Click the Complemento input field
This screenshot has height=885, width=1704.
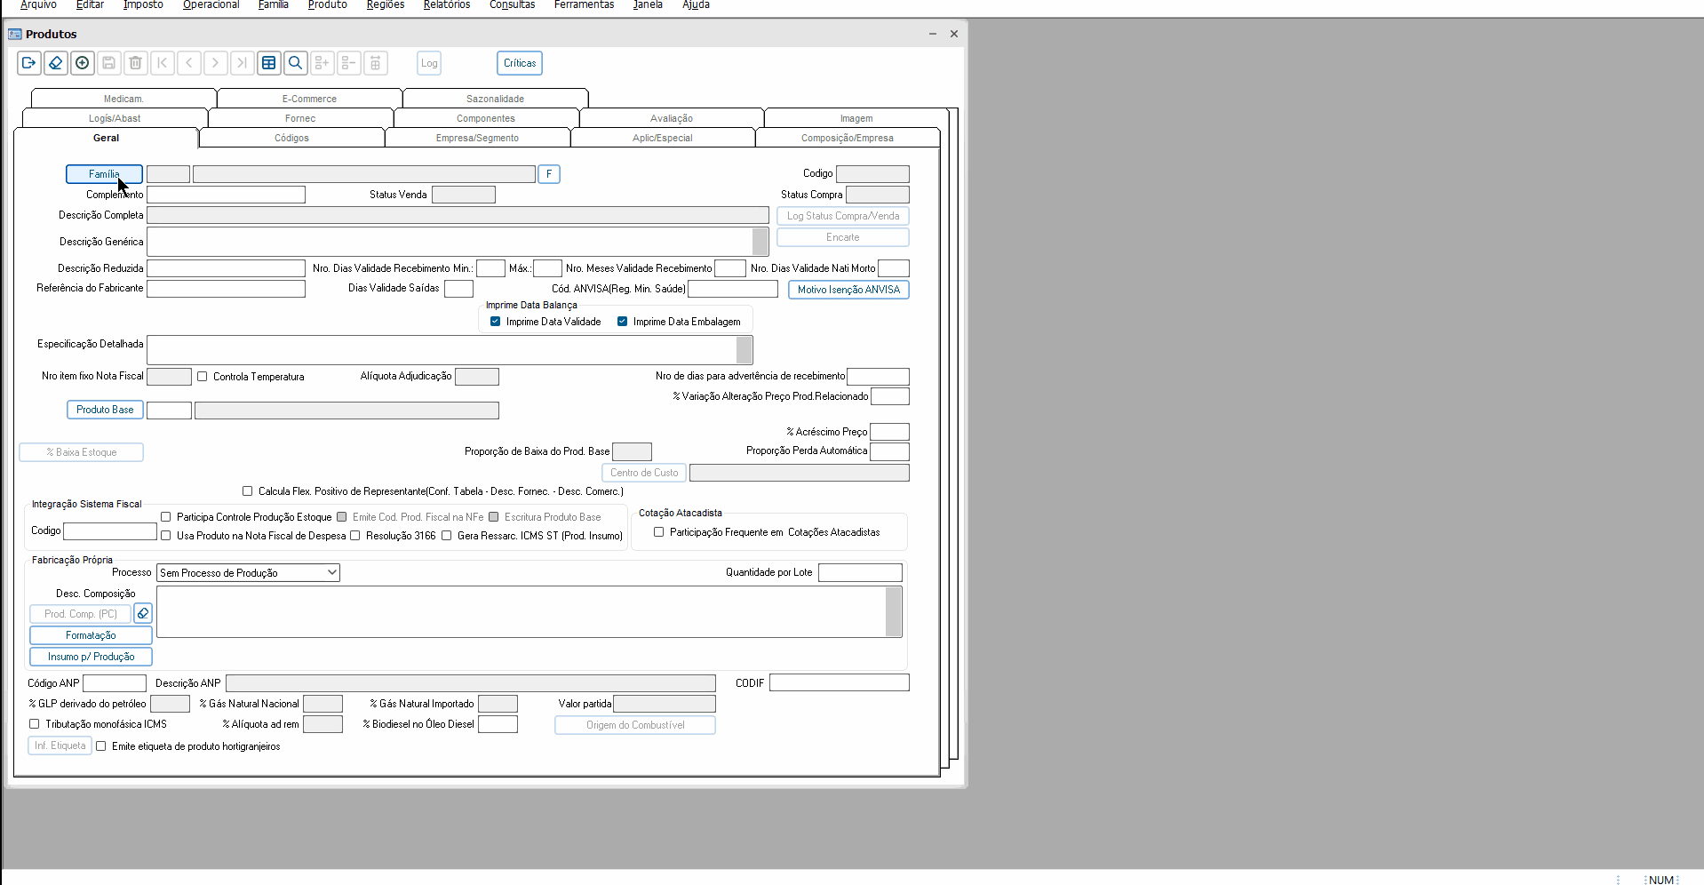tap(226, 195)
